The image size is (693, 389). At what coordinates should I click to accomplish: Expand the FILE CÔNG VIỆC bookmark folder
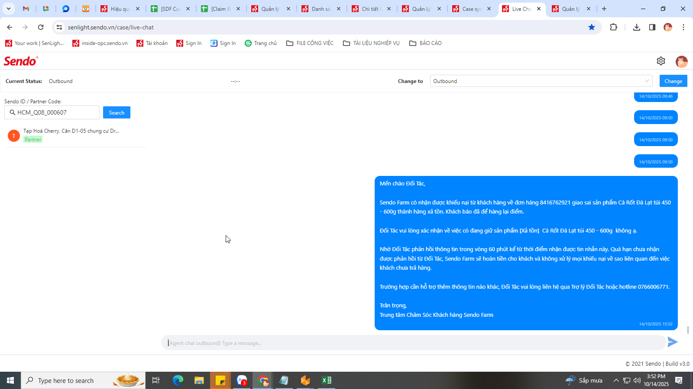pyautogui.click(x=310, y=43)
